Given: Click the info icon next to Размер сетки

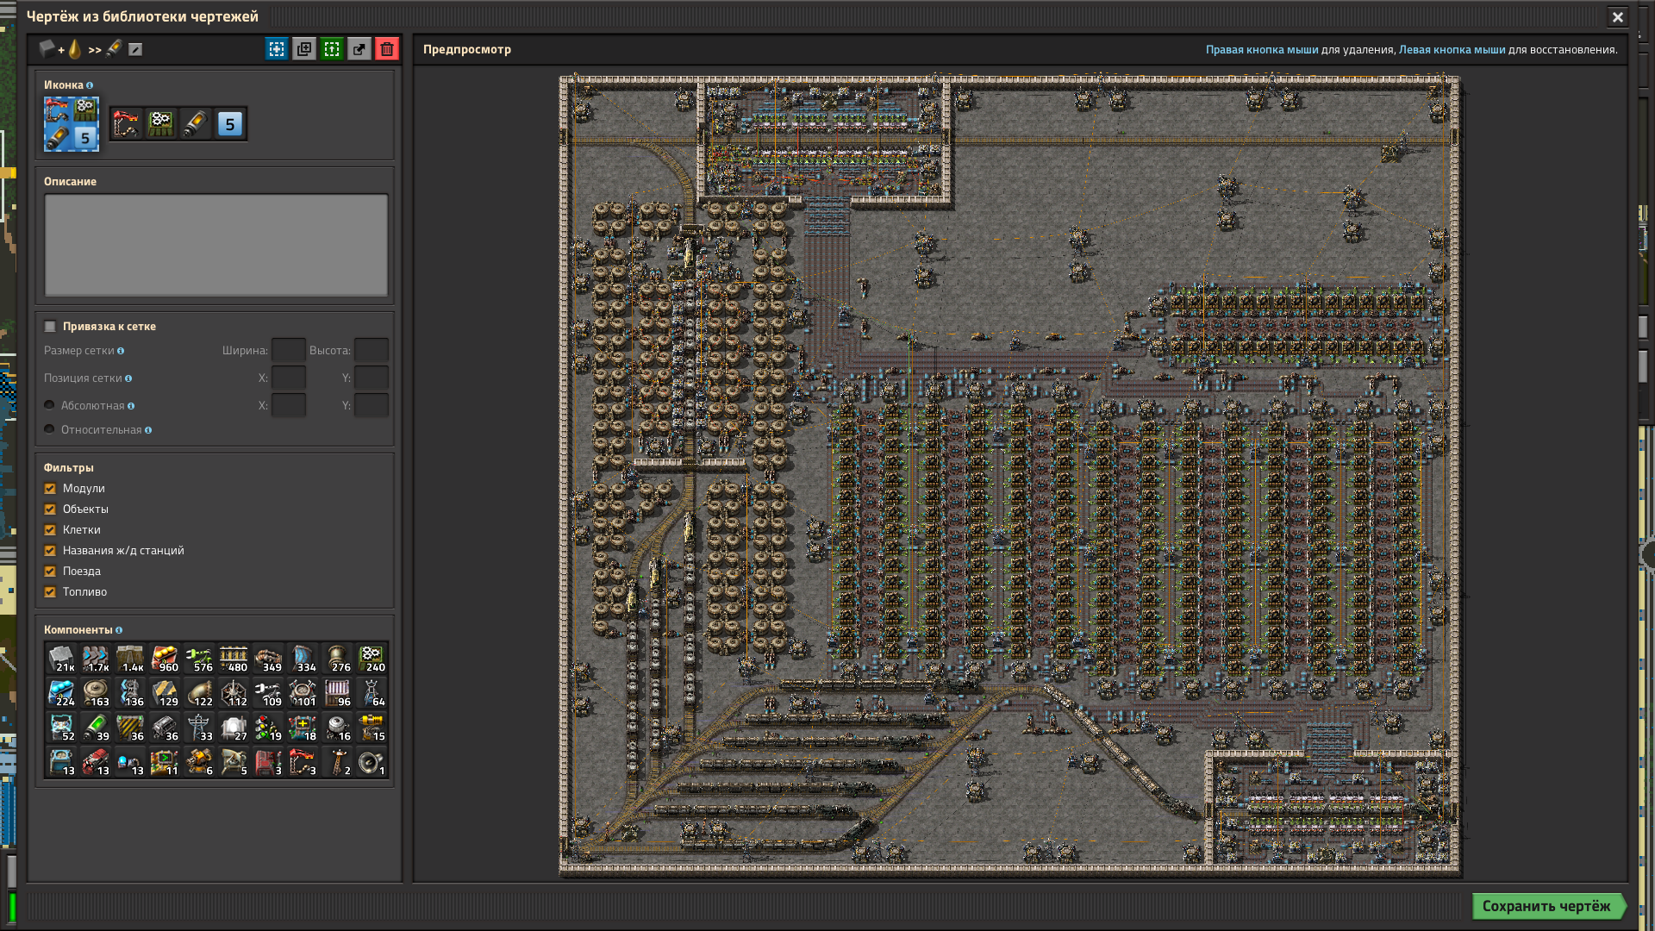Looking at the screenshot, I should 121,351.
